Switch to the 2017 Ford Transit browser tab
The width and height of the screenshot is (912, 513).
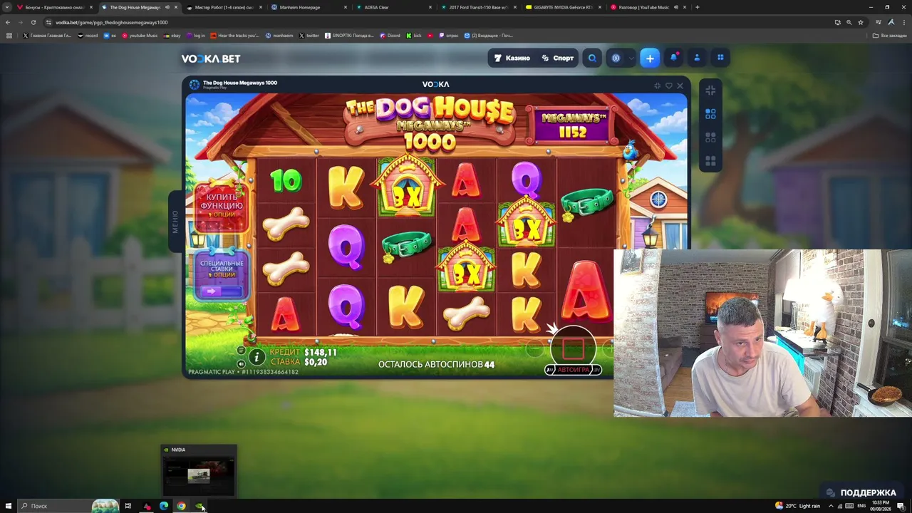coord(478,7)
